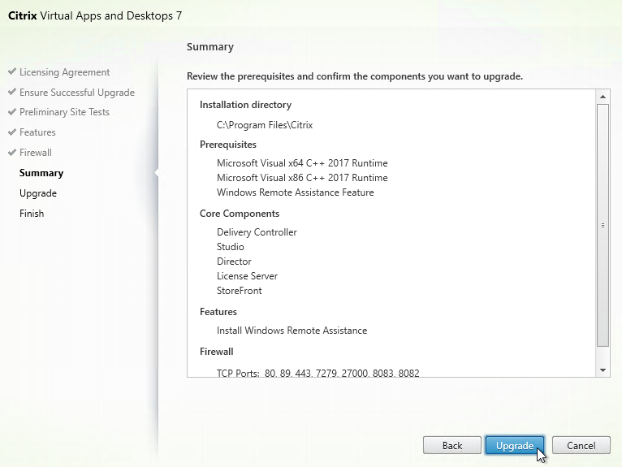
Task: Go to Preliminary Site Tests step
Action: 64,112
